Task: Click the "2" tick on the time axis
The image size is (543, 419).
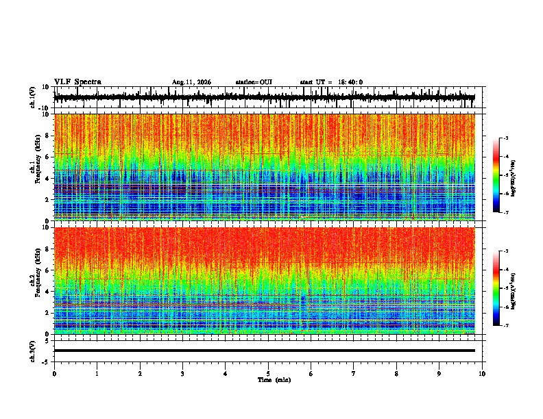Action: tap(140, 374)
